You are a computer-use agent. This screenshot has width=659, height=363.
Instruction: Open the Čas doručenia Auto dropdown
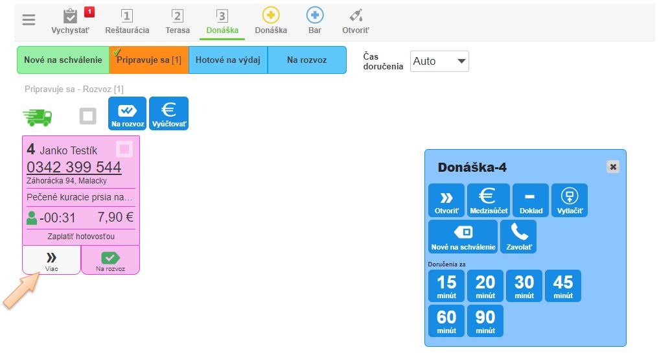click(439, 62)
